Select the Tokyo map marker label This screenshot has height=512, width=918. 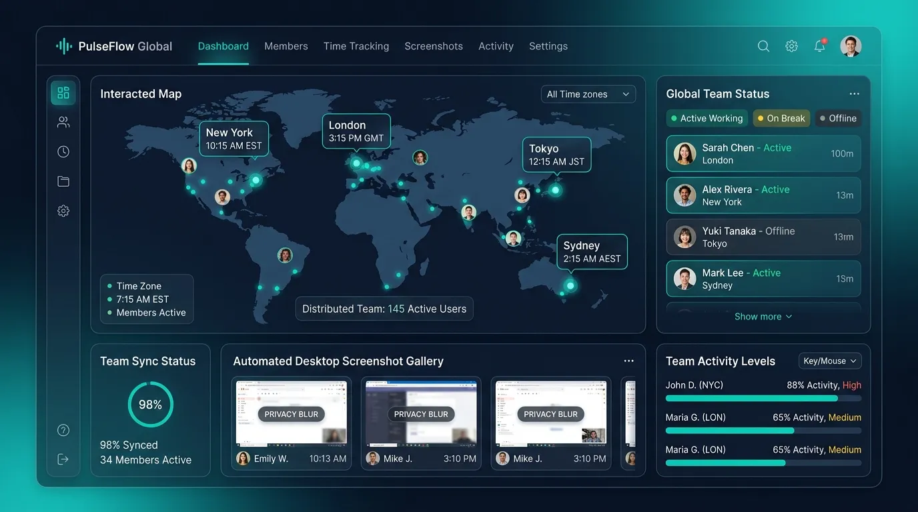tap(556, 155)
